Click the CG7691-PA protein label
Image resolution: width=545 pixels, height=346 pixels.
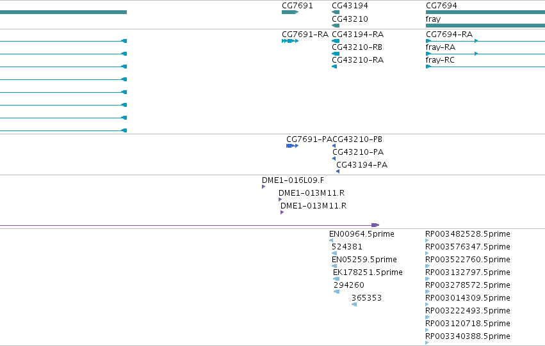tap(309, 139)
